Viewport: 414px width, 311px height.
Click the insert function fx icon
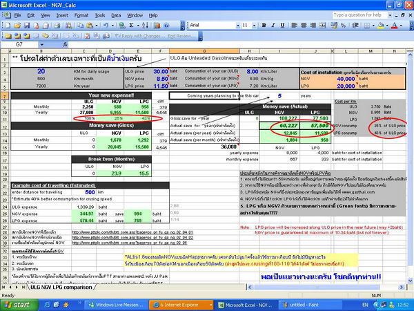[x=62, y=44]
